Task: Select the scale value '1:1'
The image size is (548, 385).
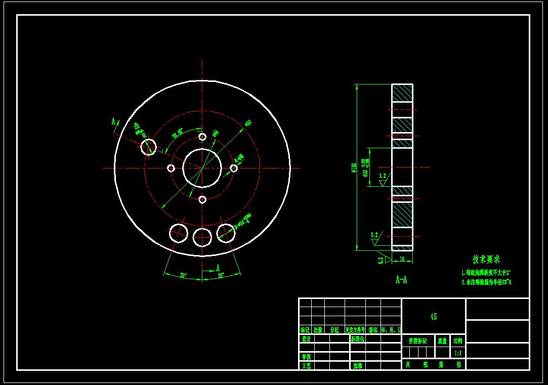Action: tap(458, 353)
